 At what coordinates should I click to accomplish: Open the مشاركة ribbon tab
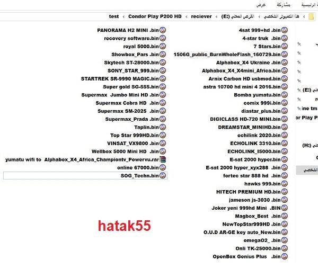(284, 5)
